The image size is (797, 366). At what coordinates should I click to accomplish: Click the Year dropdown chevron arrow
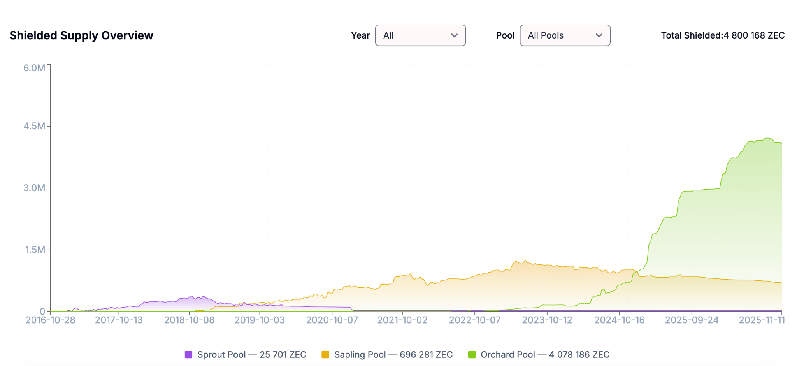(x=454, y=35)
